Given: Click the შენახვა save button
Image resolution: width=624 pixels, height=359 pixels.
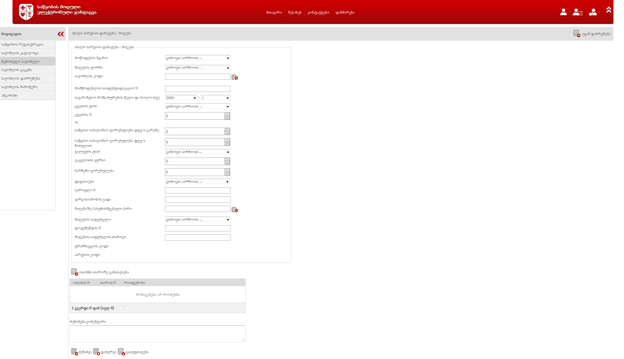Looking at the screenshot, I should pos(81,352).
